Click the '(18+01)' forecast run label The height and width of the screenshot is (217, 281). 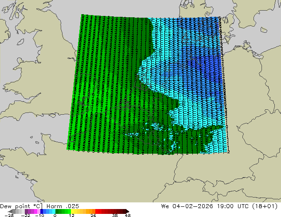tap(265, 206)
